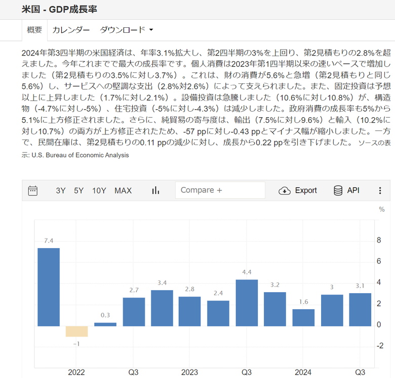Click the % unit label above axis
This screenshot has height=378, width=395.
(x=382, y=209)
